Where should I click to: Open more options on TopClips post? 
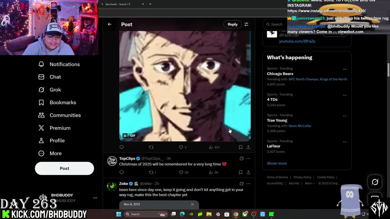tap(248, 158)
